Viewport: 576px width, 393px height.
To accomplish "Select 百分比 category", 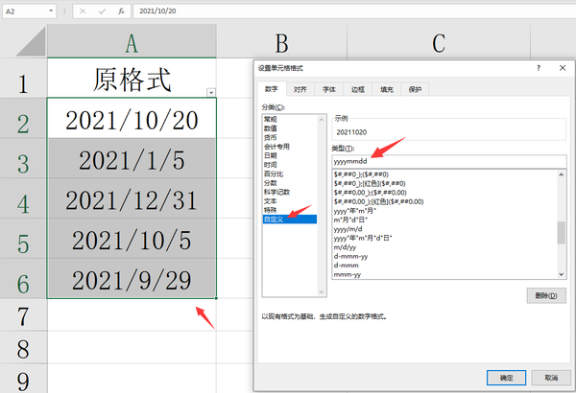I will coord(290,173).
